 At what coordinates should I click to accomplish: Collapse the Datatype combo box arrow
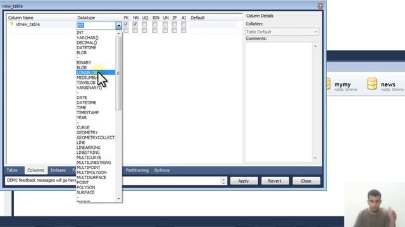pos(118,25)
